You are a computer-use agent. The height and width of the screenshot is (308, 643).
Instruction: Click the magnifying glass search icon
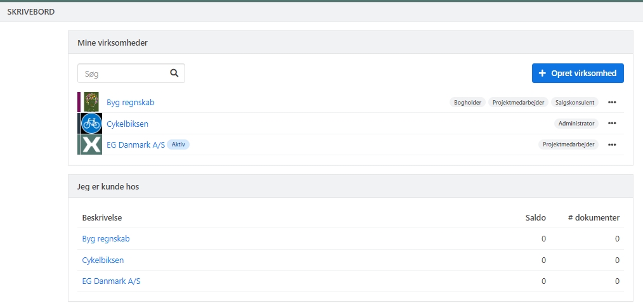[174, 73]
